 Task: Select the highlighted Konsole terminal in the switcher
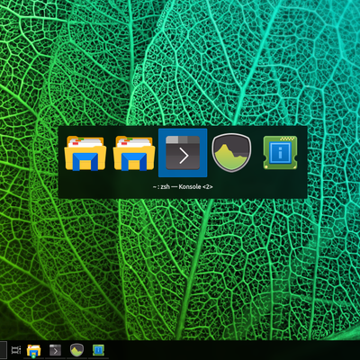[x=183, y=153]
